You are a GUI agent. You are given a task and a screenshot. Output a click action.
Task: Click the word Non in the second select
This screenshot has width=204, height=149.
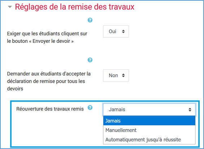(113, 76)
